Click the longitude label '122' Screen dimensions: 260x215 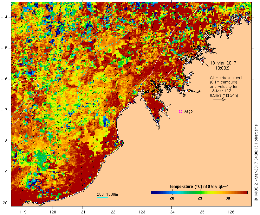click(x=112, y=212)
